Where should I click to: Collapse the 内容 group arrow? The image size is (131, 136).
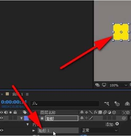(x=27, y=124)
